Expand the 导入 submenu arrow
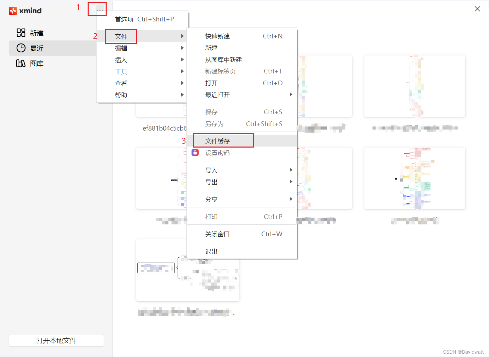 click(x=291, y=170)
